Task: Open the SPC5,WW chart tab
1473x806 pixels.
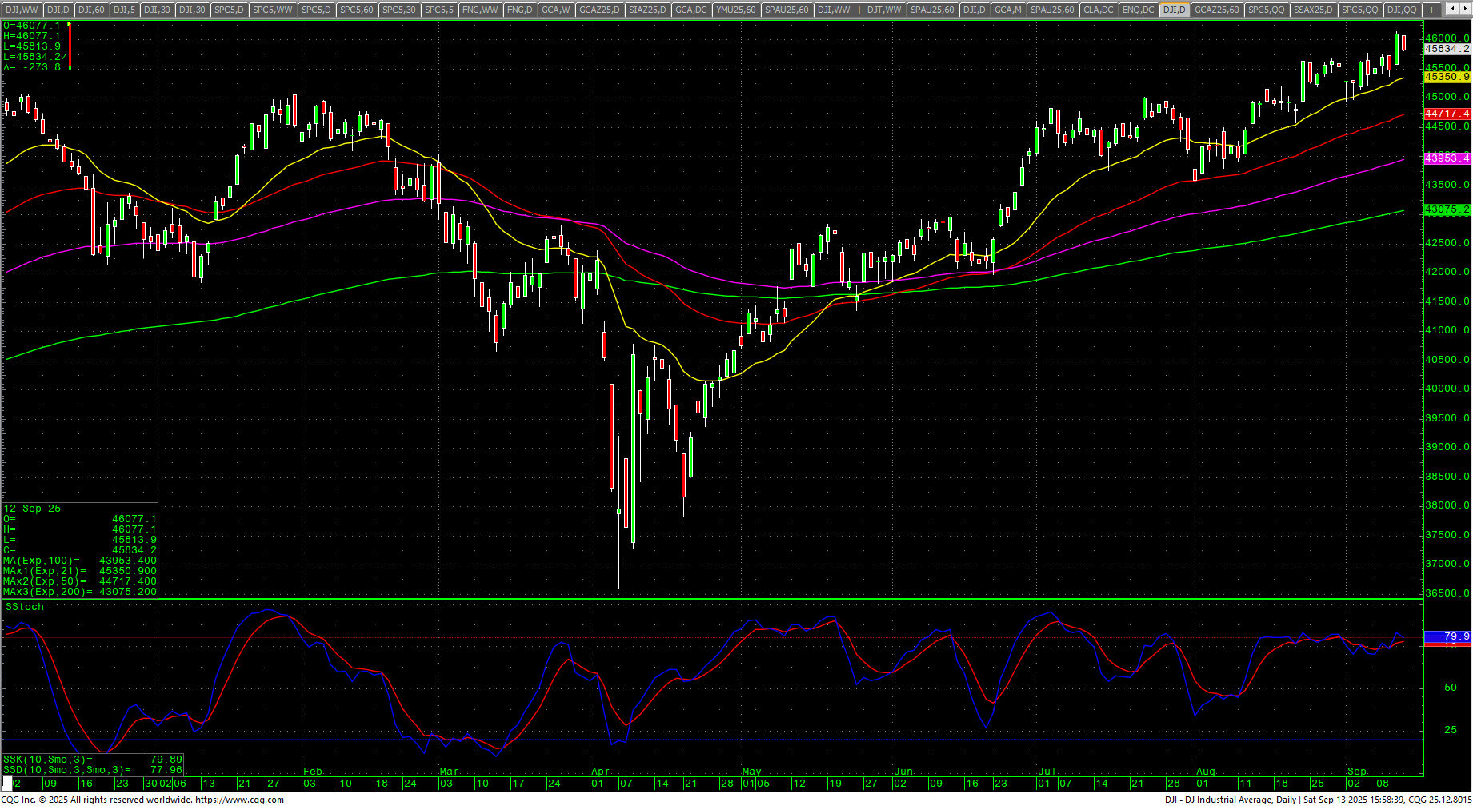Action: (272, 10)
